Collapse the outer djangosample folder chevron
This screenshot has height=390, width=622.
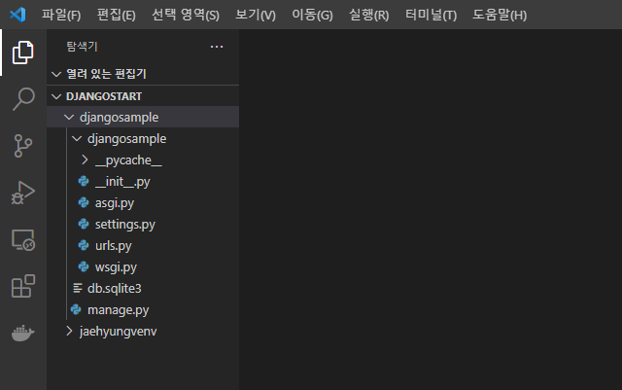[69, 117]
